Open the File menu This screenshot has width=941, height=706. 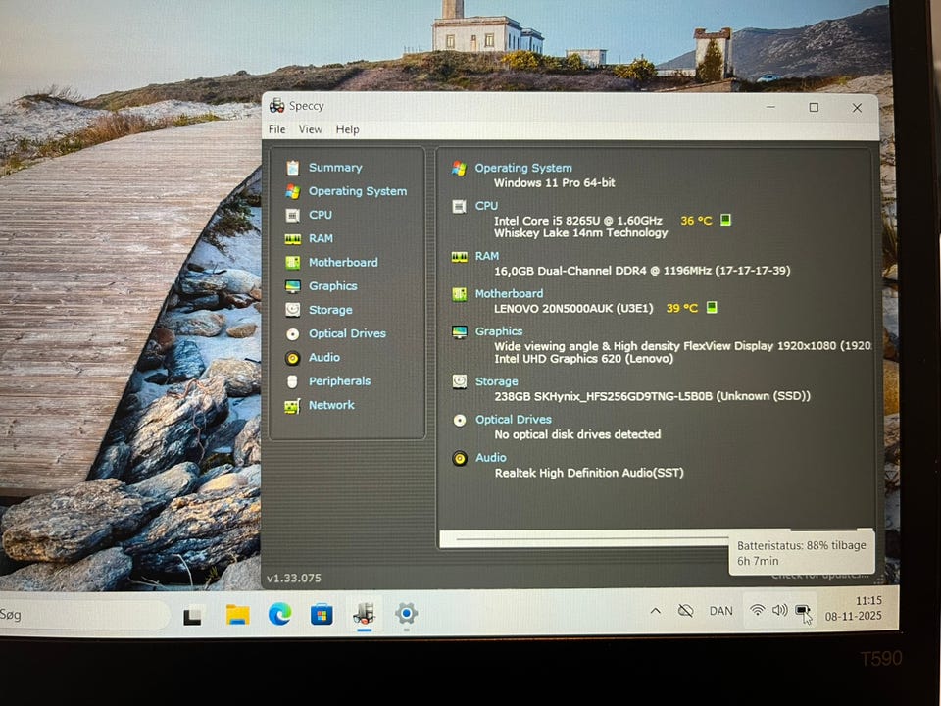276,129
